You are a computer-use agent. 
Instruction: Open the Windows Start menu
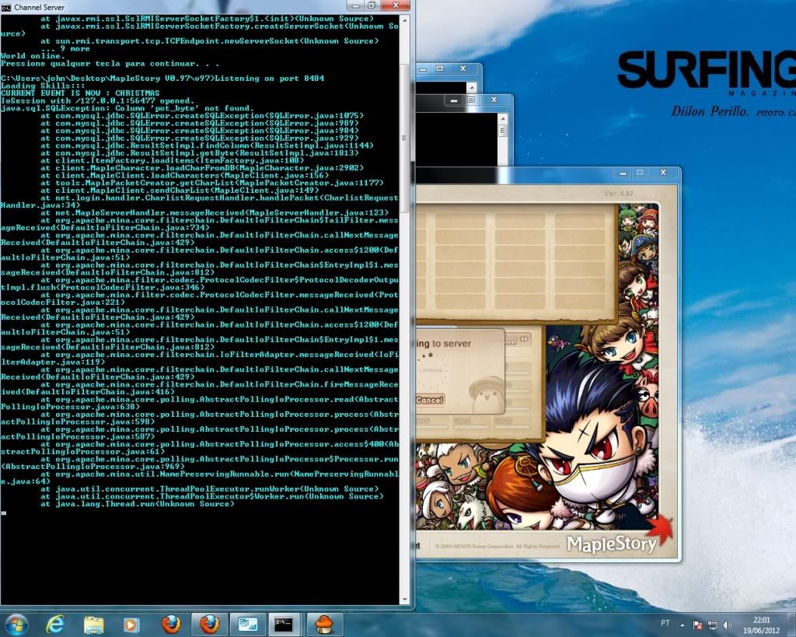coord(16,624)
